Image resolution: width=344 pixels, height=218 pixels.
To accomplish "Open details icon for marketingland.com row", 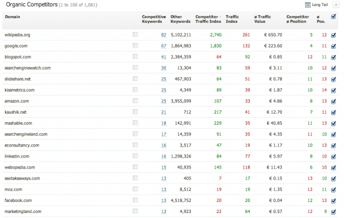I will coord(135,211).
